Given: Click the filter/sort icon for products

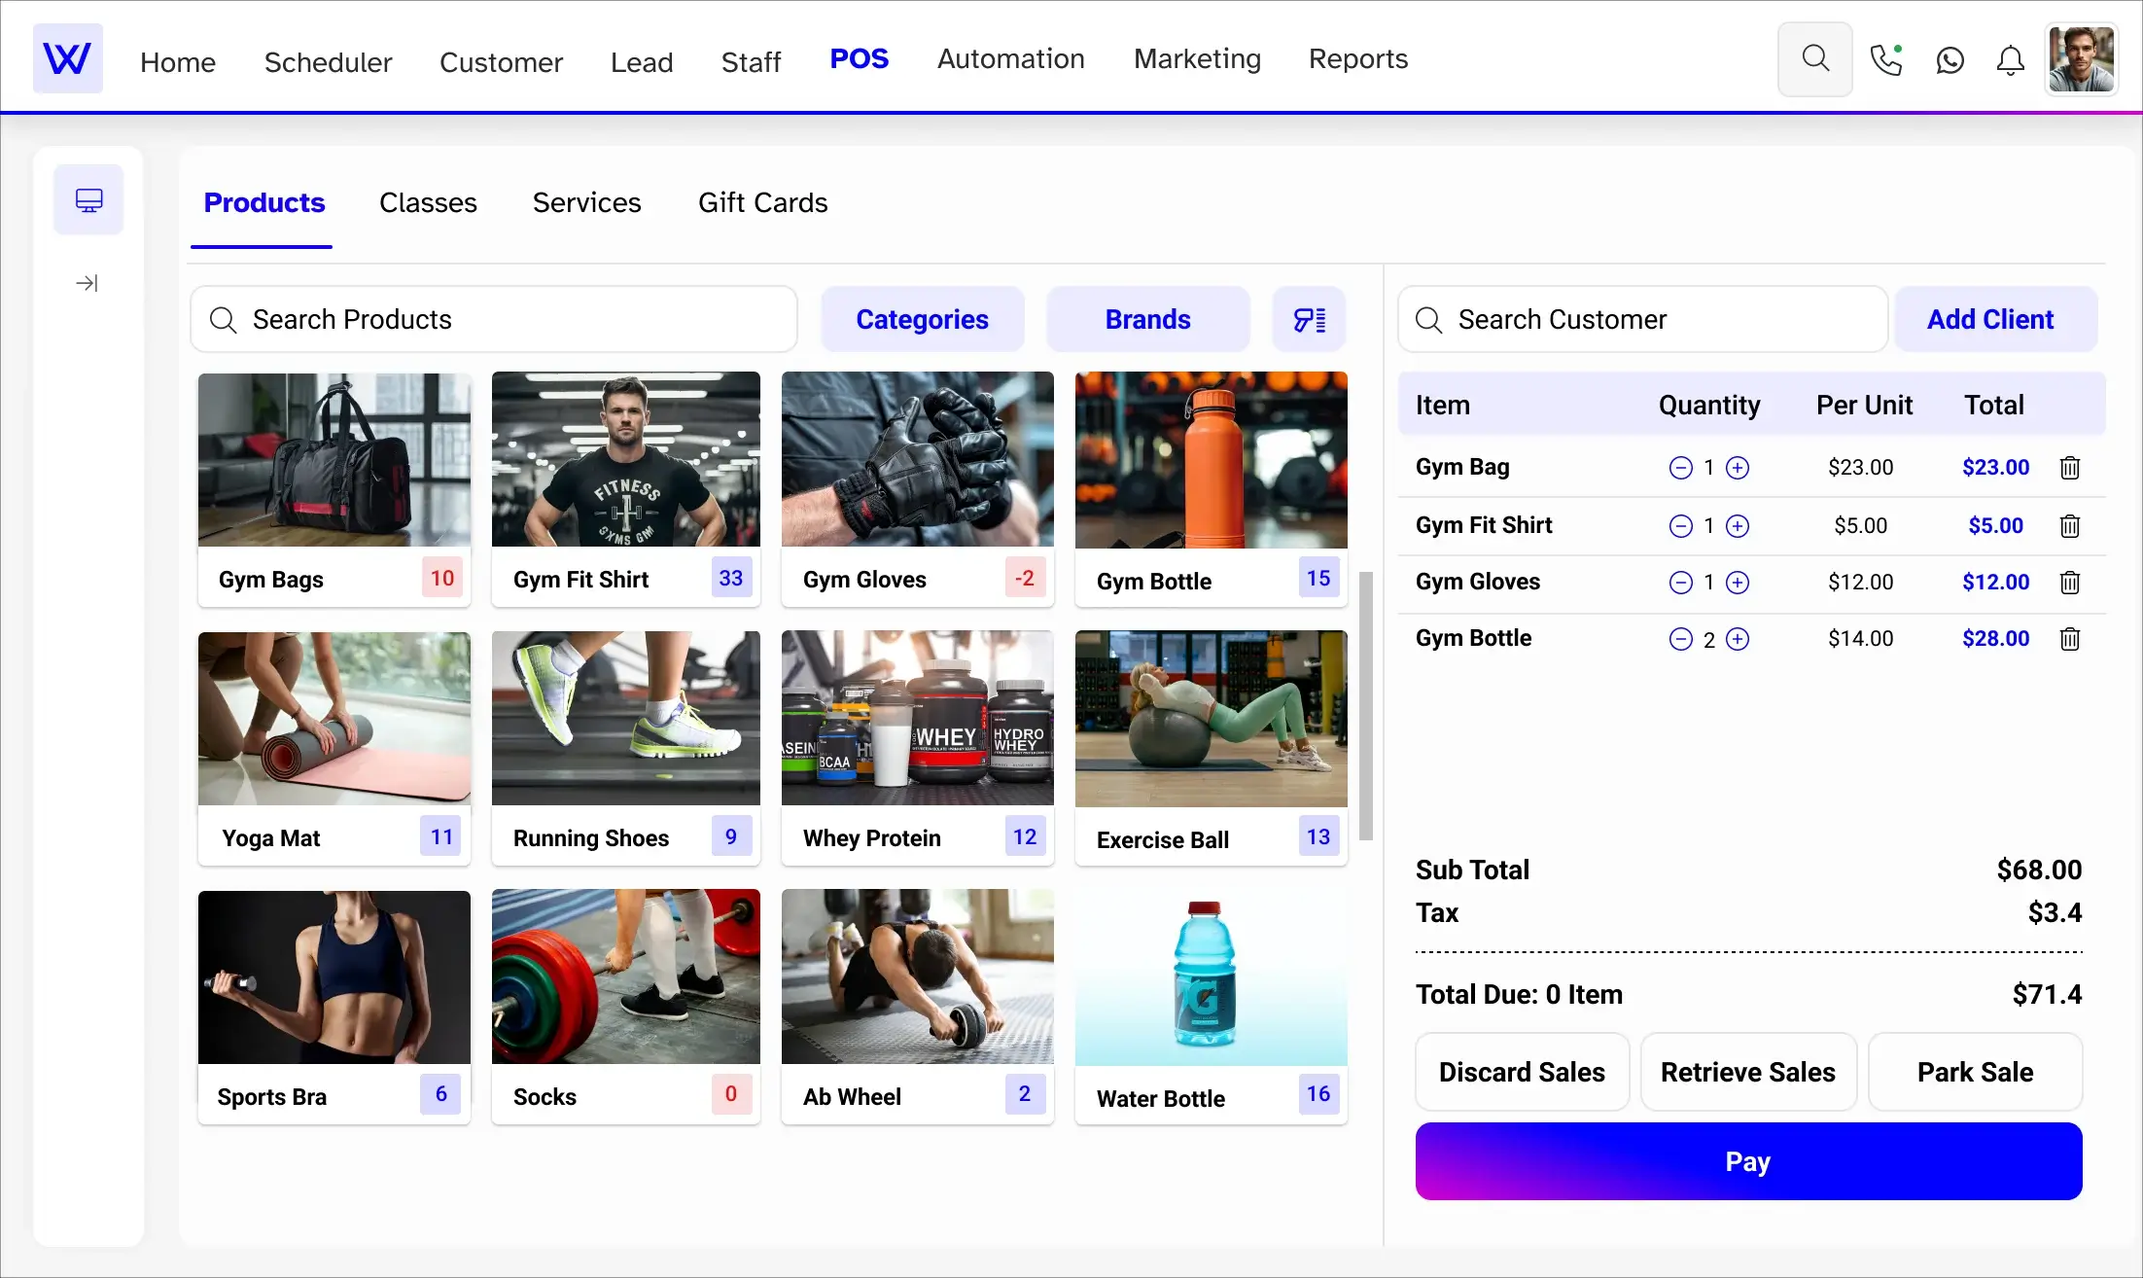Looking at the screenshot, I should click(1307, 319).
